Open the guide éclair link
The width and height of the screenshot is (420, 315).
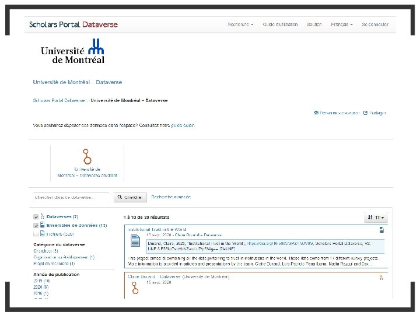click(183, 125)
